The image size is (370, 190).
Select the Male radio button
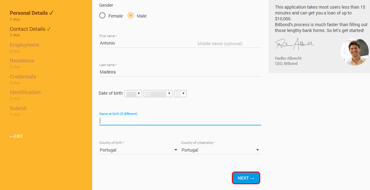pos(131,16)
